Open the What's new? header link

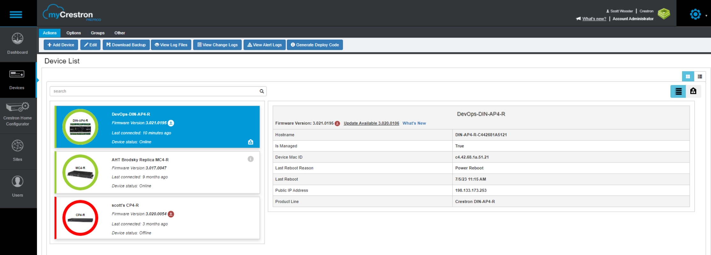point(594,19)
